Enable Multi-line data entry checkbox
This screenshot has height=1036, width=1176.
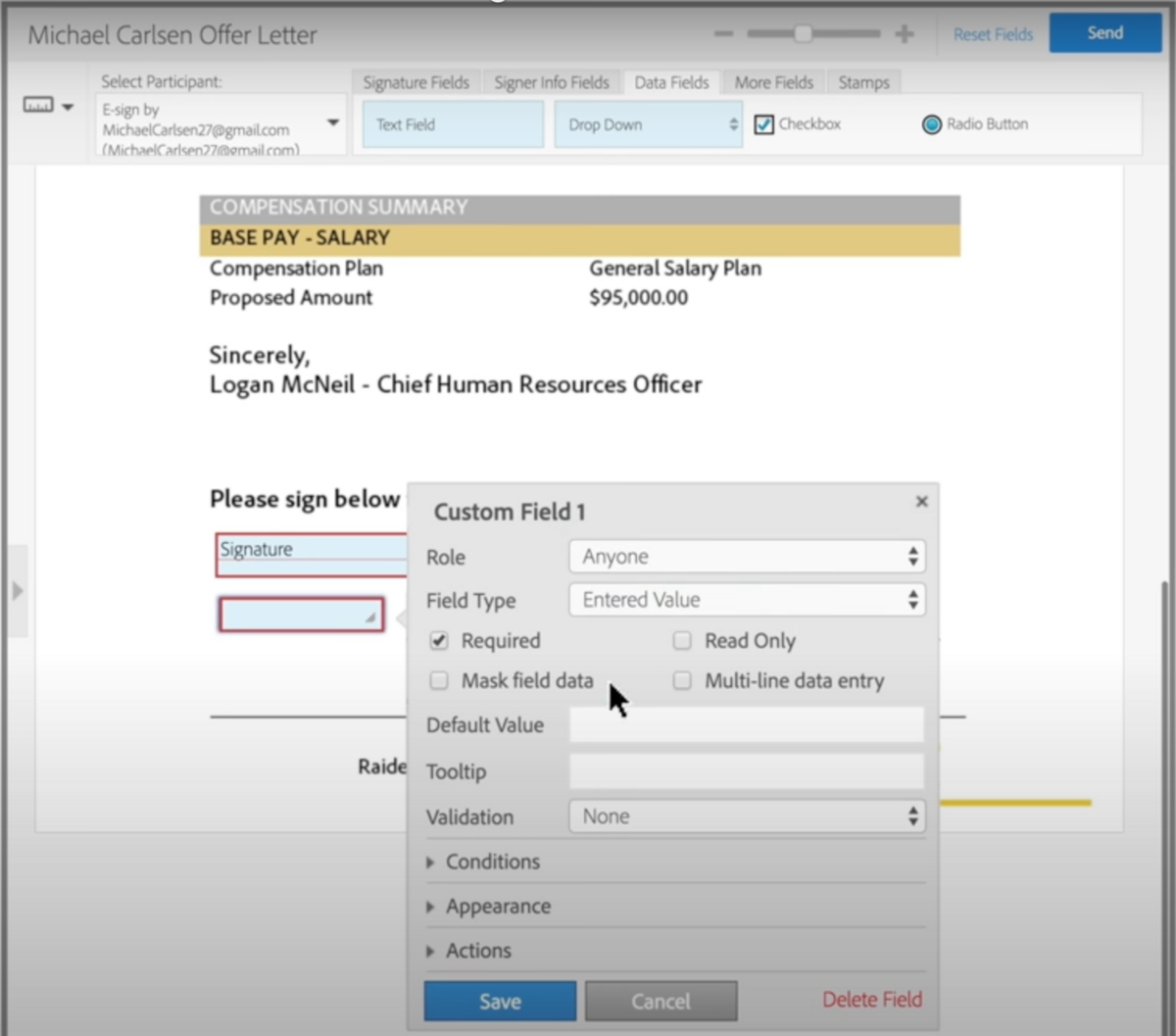[x=682, y=680]
